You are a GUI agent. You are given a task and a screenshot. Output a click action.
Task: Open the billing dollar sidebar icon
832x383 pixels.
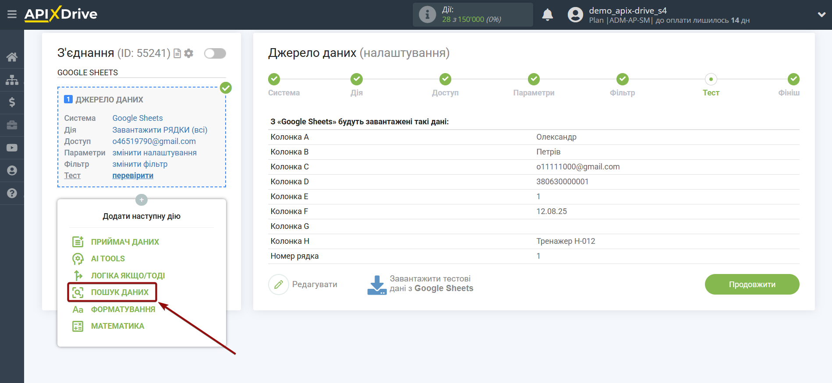(x=12, y=102)
